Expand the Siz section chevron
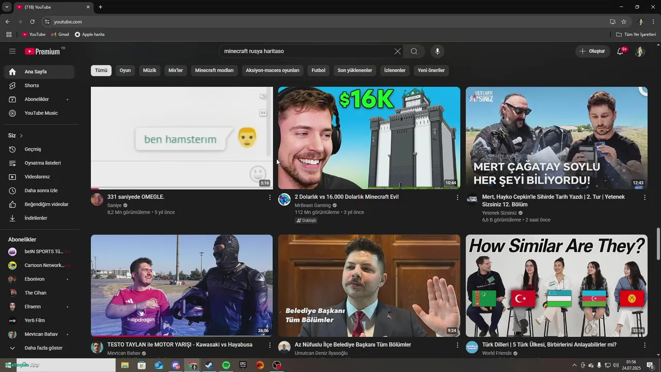This screenshot has width=661, height=372. click(21, 135)
